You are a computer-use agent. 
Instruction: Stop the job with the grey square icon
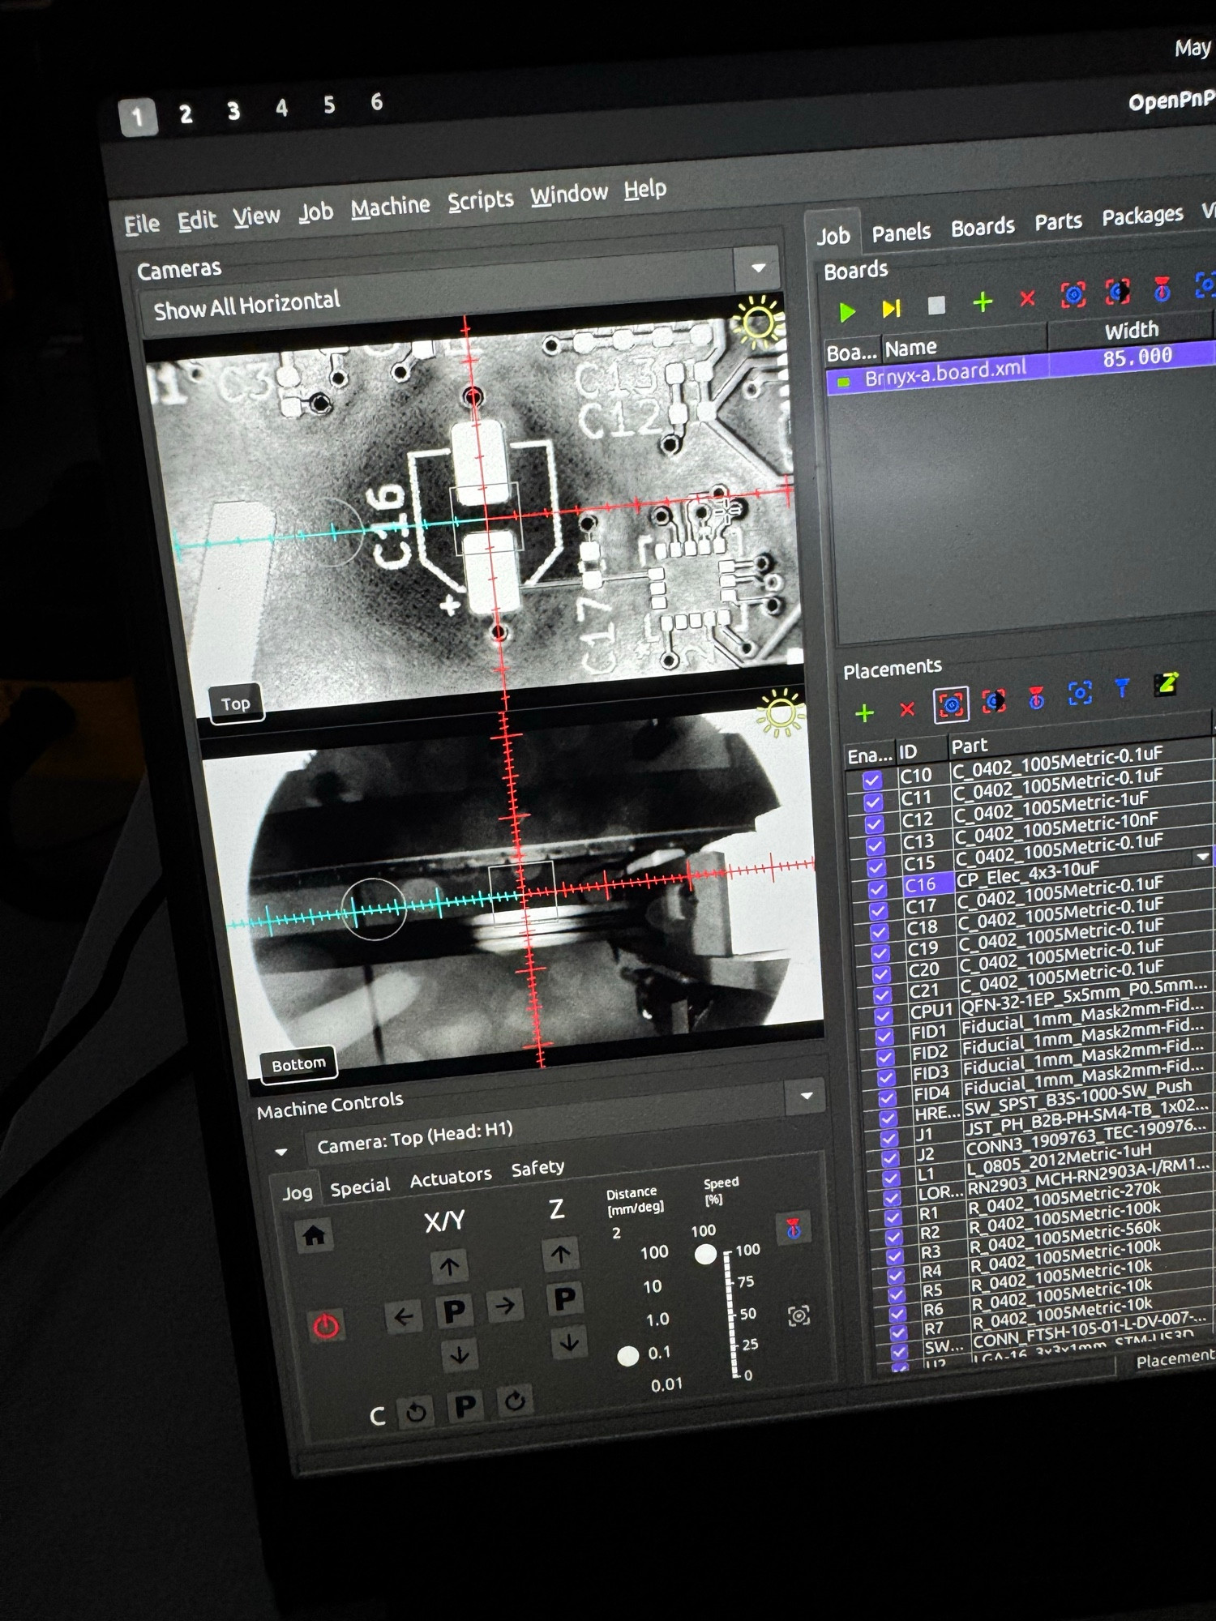[936, 306]
